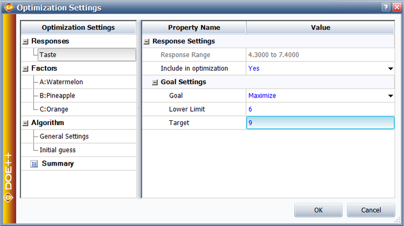This screenshot has height=226, width=404.
Task: Collapse the Factors tree group
Action: coord(25,69)
